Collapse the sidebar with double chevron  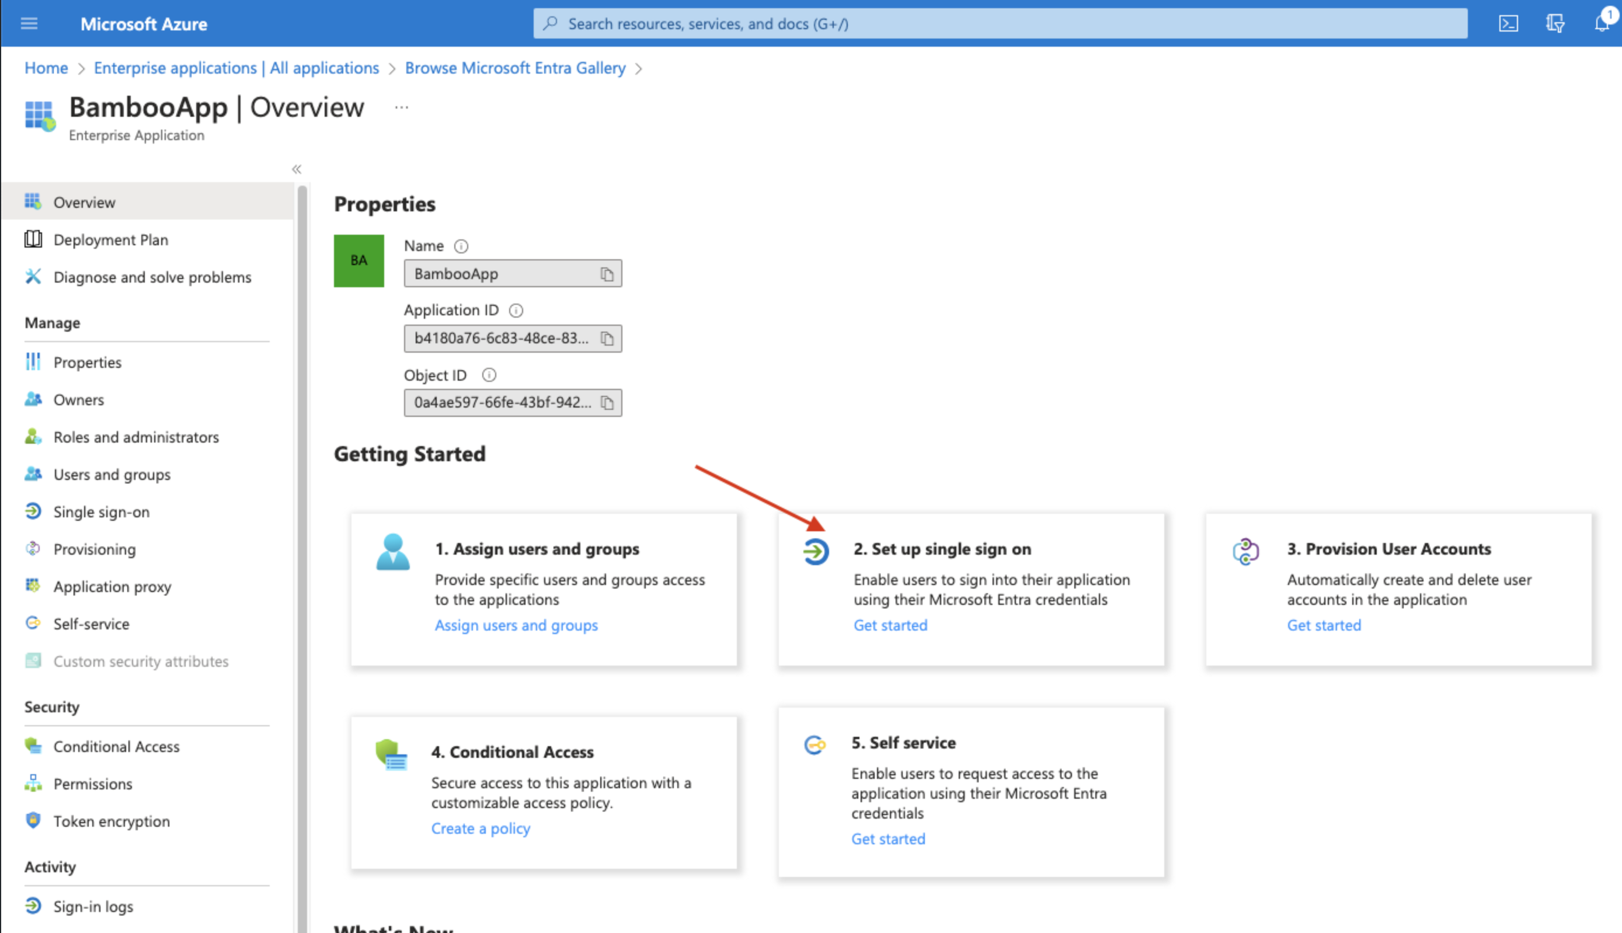click(x=297, y=169)
